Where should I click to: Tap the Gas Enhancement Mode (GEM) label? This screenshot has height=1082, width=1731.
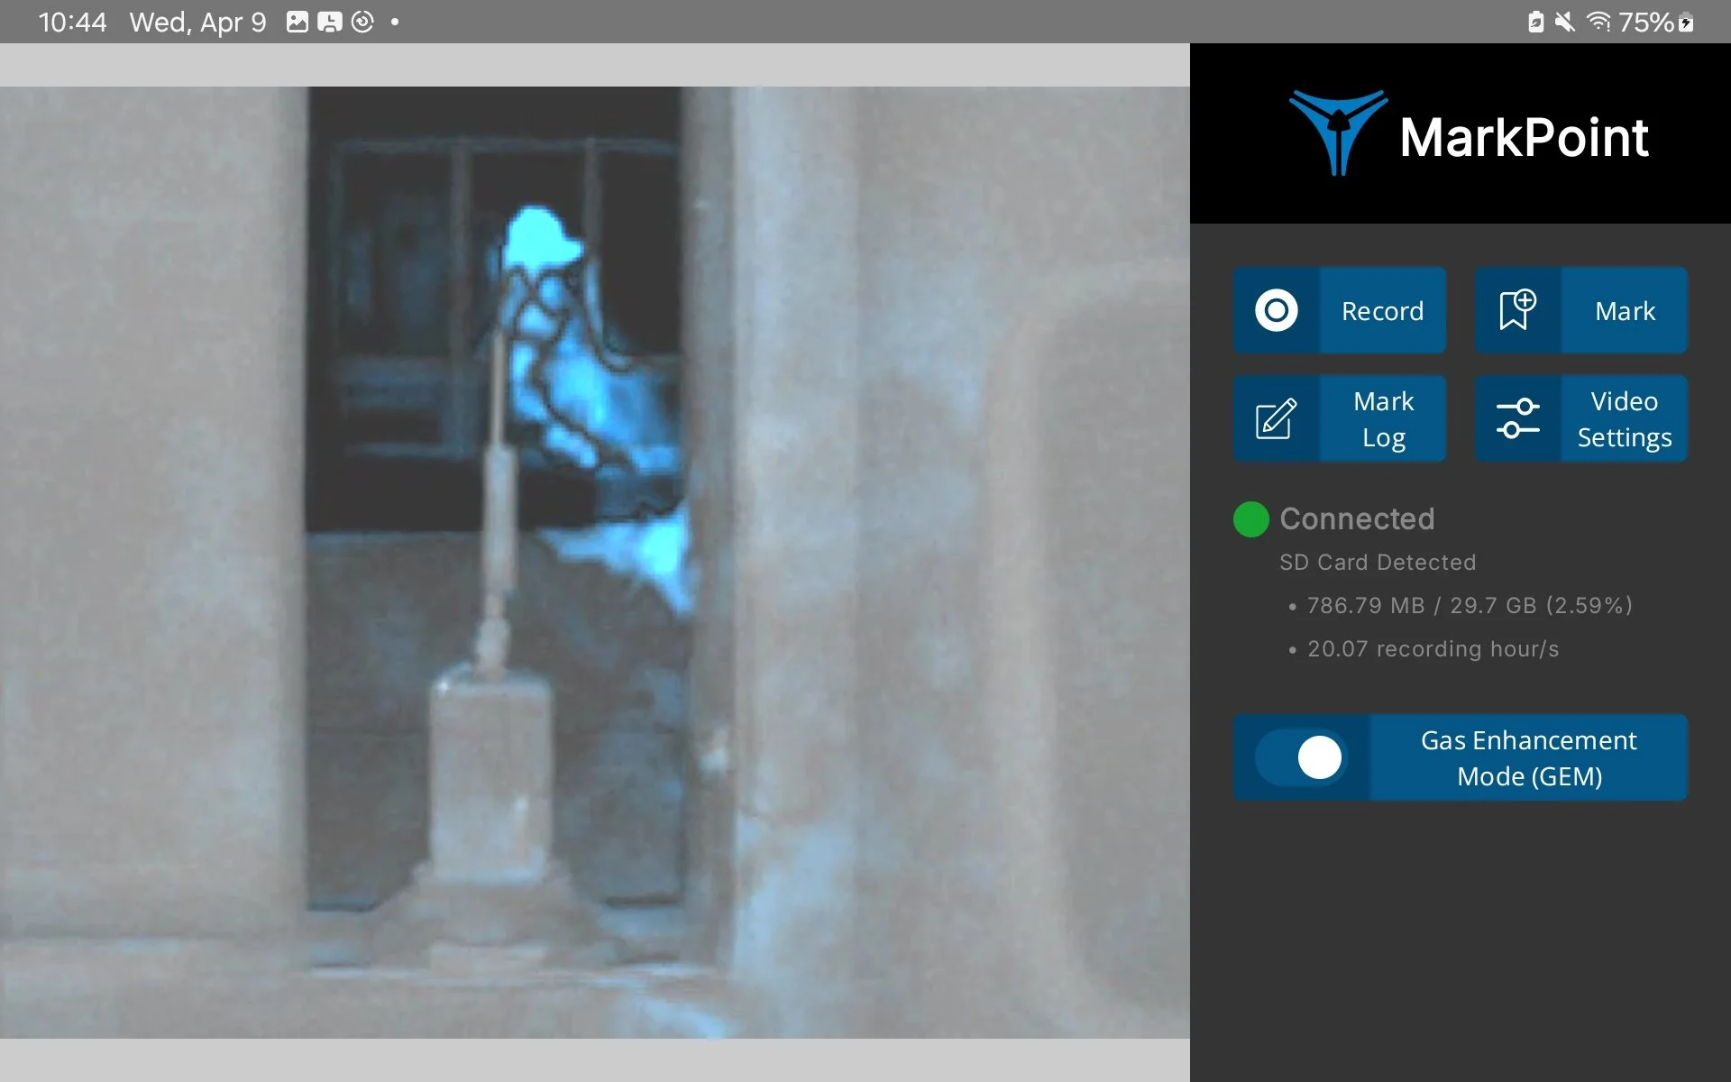point(1528,757)
